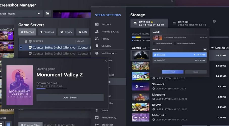Enable Create desktop shortcut checkbox
The width and height of the screenshot is (229, 126).
(x=154, y=44)
